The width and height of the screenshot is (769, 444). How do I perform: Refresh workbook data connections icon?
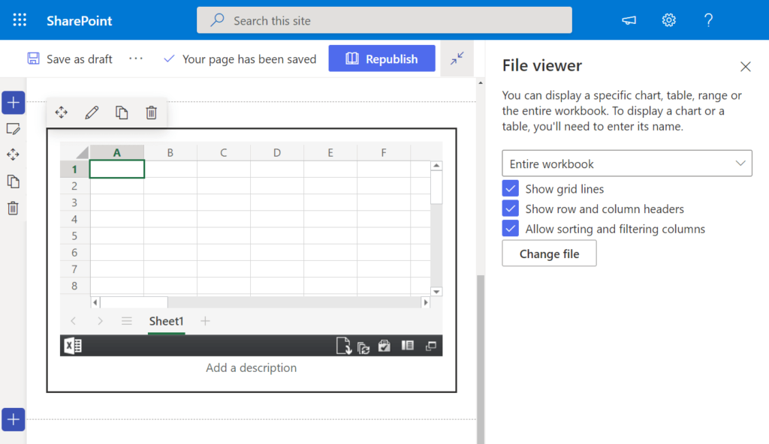(363, 347)
